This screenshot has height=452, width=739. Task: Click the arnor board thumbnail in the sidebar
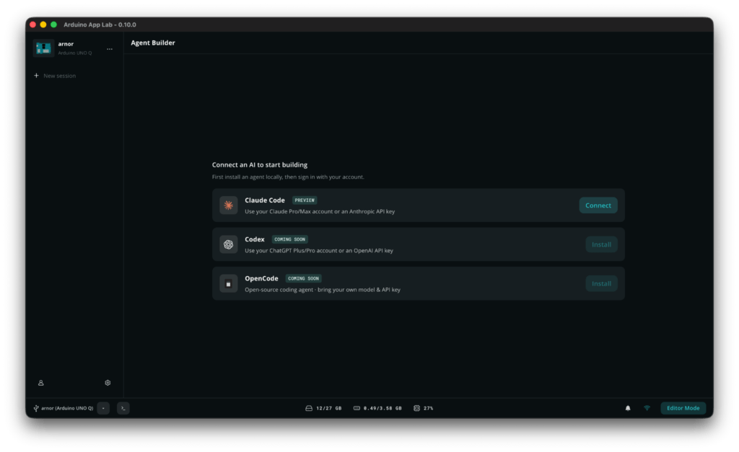point(43,48)
